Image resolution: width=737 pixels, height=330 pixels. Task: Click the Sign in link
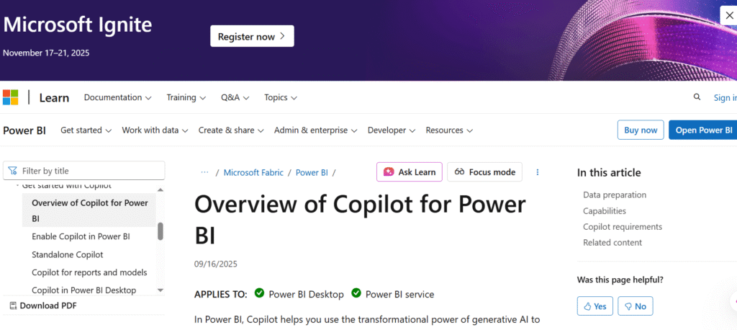click(x=725, y=97)
